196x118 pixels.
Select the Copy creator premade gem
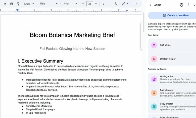pos(172,107)
